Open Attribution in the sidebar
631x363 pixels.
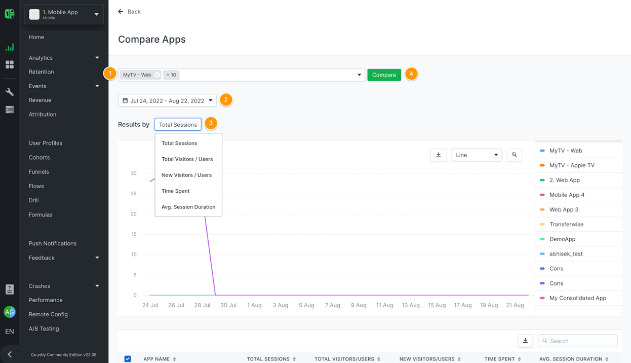pyautogui.click(x=43, y=115)
